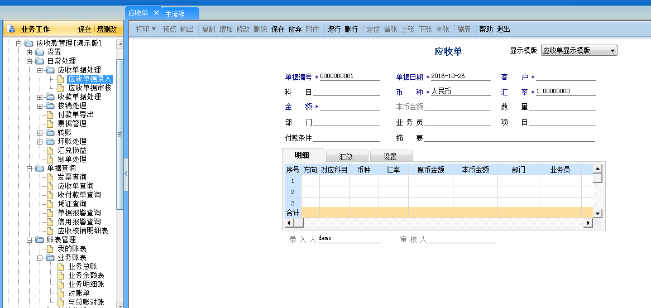The height and width of the screenshot is (308, 651).
Task: Click the folder icon next to 账表管理
Action: point(39,239)
